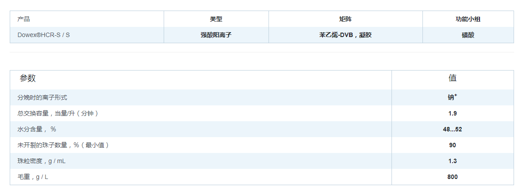This screenshot has height=190, width=522.
Task: Click the 珠粒密度 g / mL label
Action: pyautogui.click(x=42, y=161)
